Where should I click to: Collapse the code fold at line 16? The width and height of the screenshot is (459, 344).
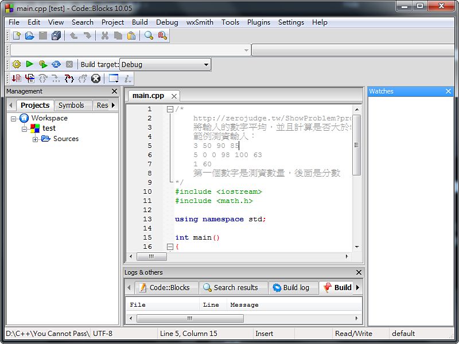pos(170,247)
